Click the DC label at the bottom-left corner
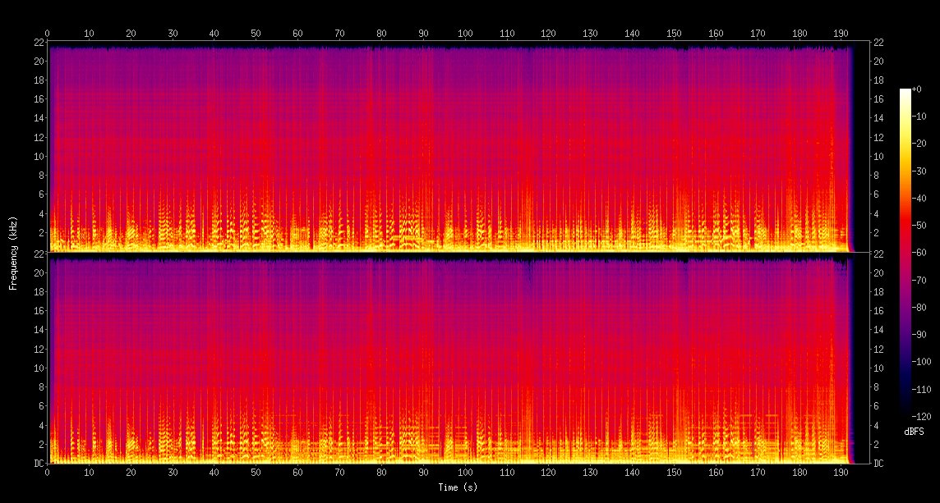This screenshot has height=503, width=940. (x=39, y=464)
